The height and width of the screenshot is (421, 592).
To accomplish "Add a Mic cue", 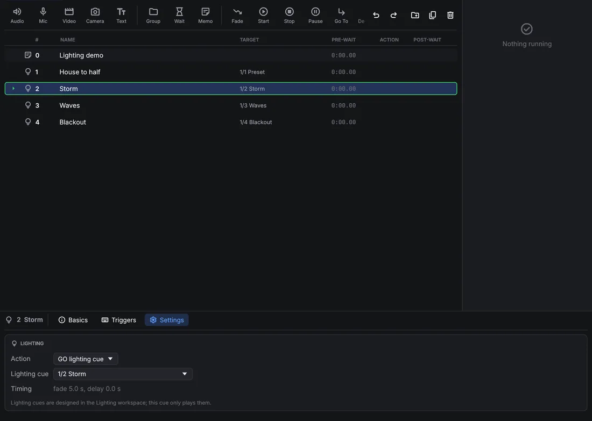I will [43, 16].
